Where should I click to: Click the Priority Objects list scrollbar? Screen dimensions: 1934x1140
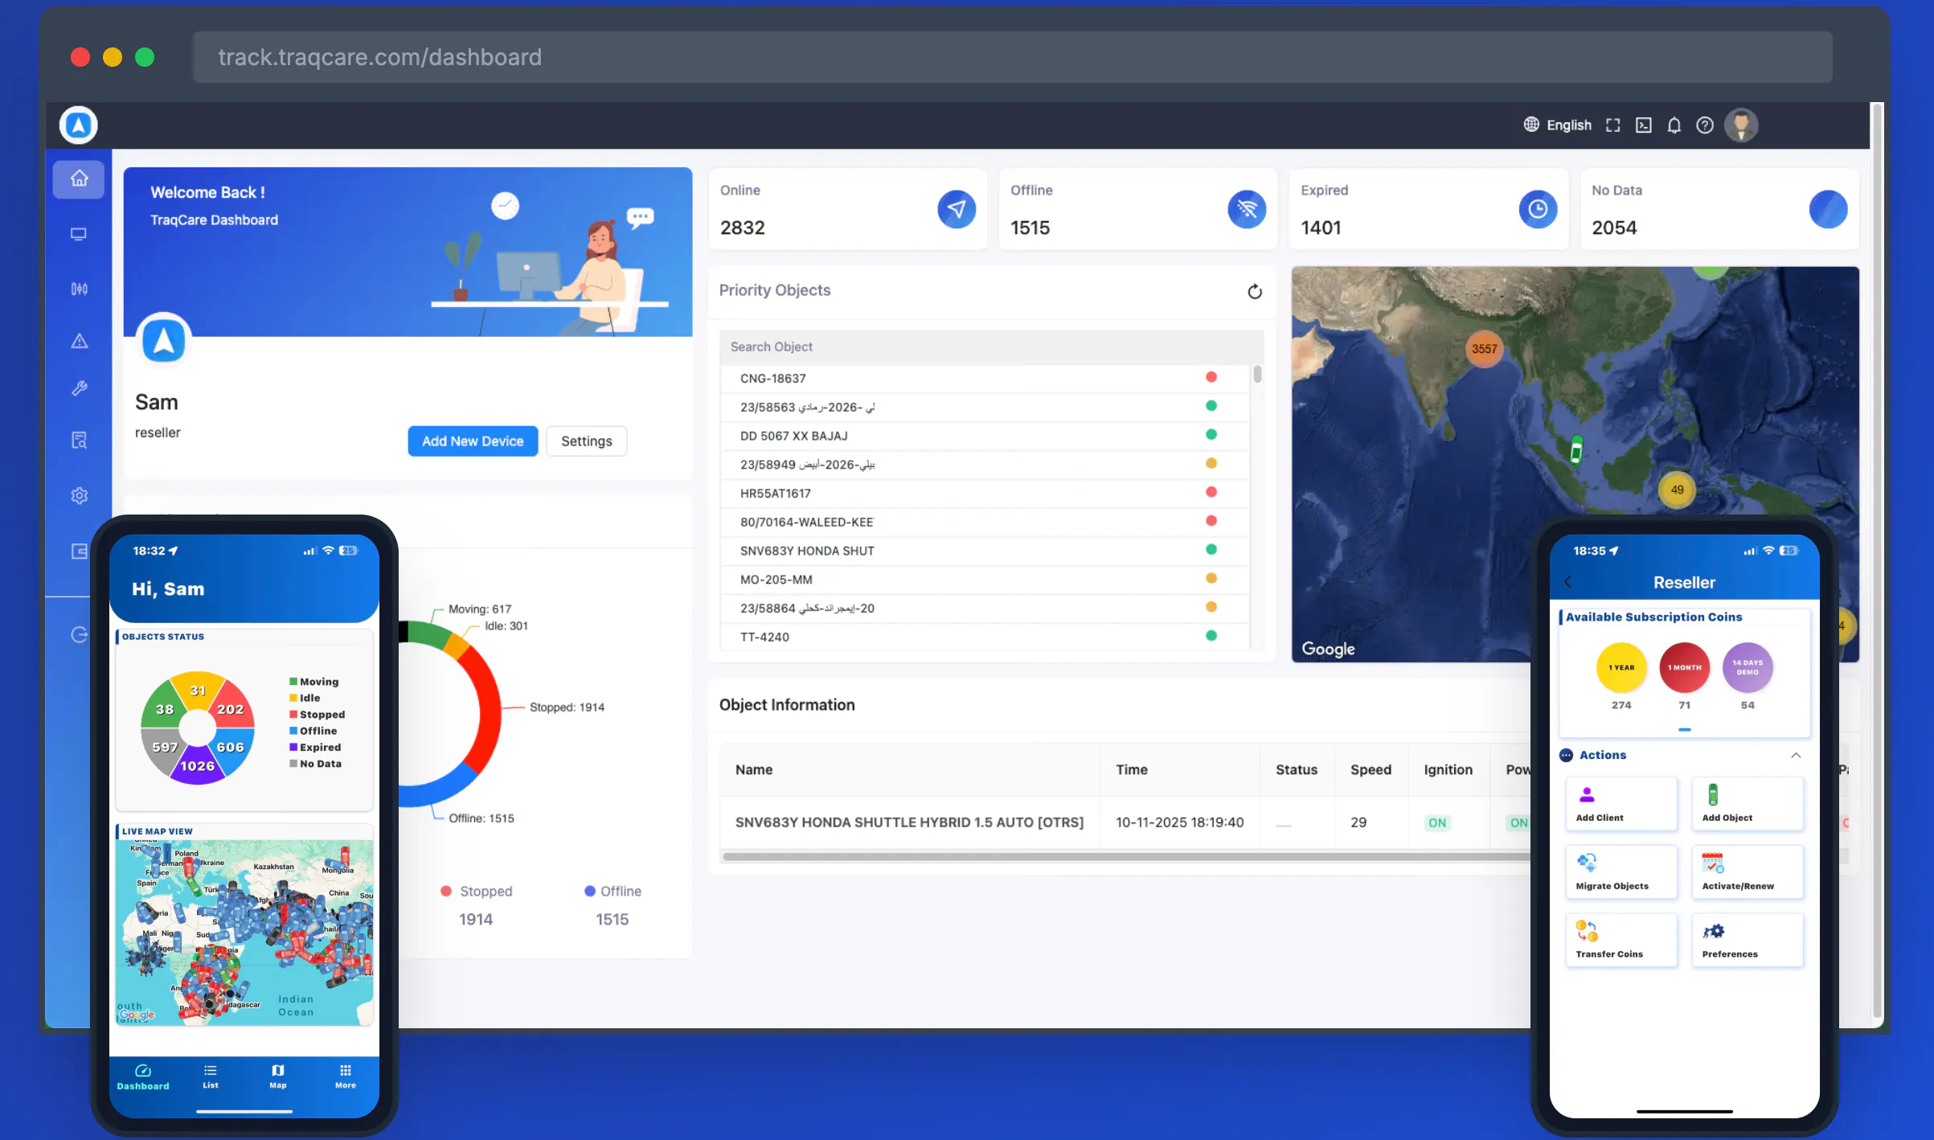coord(1257,375)
